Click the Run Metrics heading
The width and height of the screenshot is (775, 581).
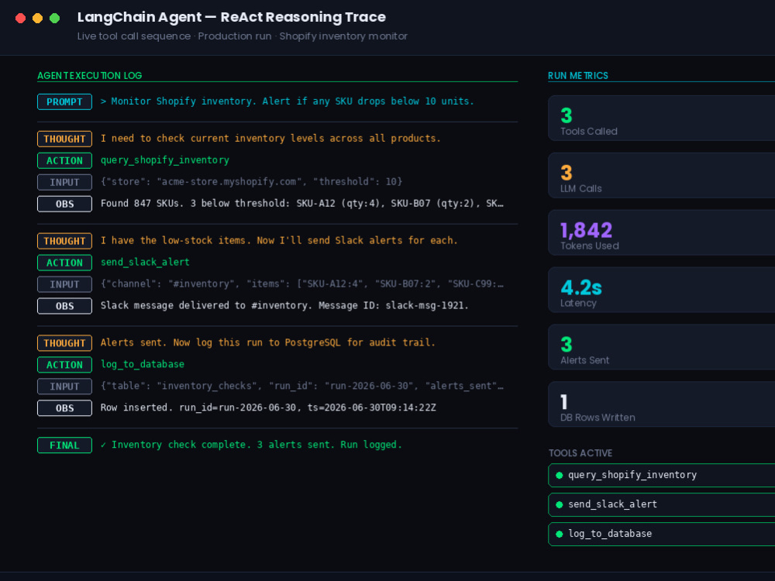(x=578, y=76)
